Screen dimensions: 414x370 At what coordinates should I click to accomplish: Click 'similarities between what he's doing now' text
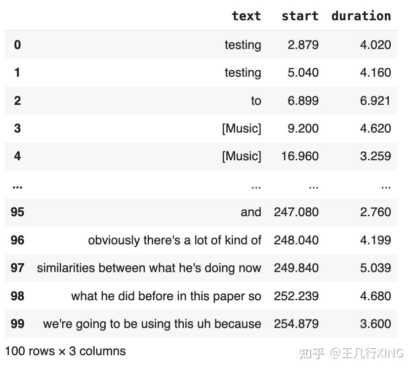tap(149, 268)
